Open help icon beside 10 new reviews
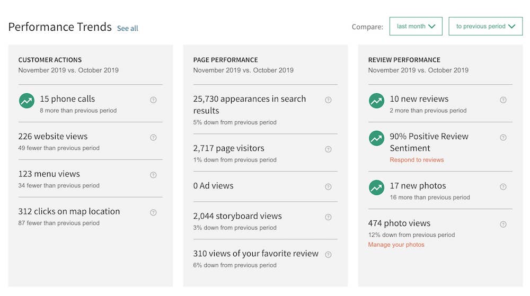Viewport: 530px width, 296px height. (503, 100)
